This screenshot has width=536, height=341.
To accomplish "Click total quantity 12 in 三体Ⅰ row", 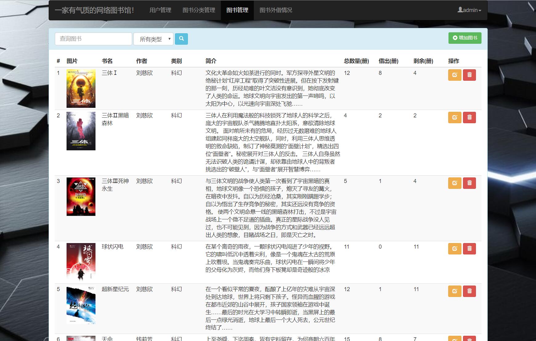I will 347,73.
